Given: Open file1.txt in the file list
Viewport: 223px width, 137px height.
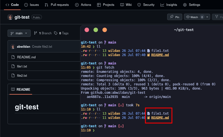Looking at the screenshot, I should click(x=22, y=66).
